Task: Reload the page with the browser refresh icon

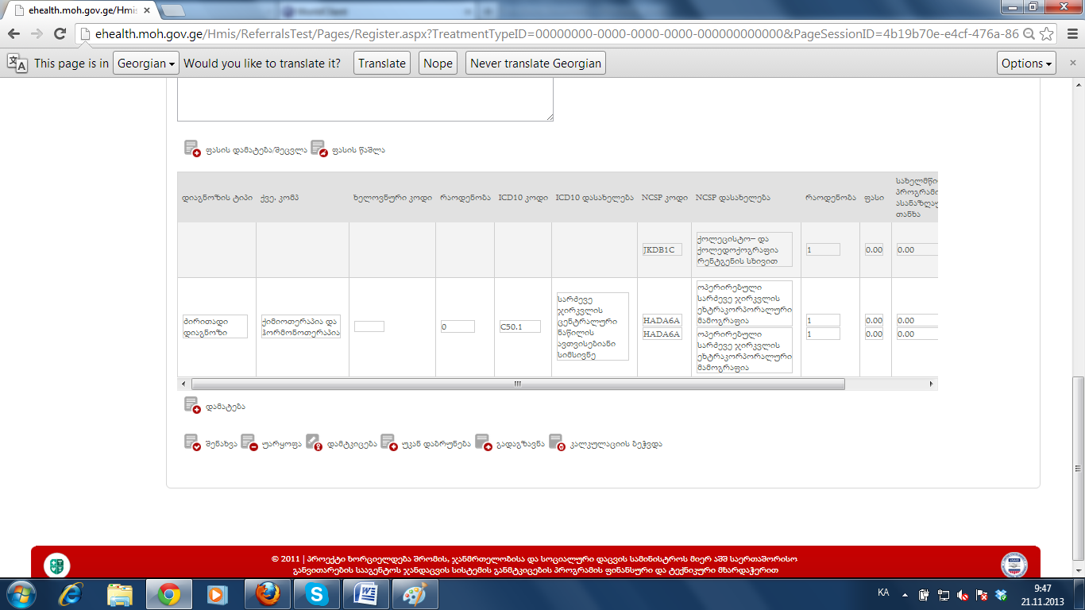Action: point(60,33)
